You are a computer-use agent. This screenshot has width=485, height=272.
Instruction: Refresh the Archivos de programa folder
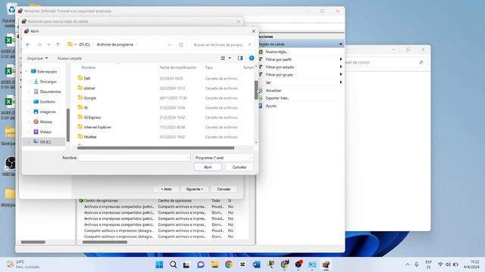(181, 45)
